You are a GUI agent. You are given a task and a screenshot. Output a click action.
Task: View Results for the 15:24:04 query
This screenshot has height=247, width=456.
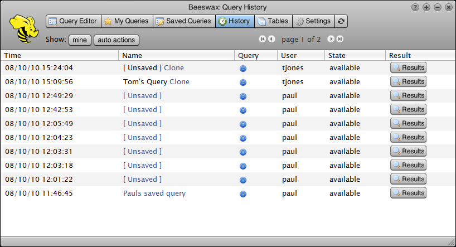coord(408,67)
